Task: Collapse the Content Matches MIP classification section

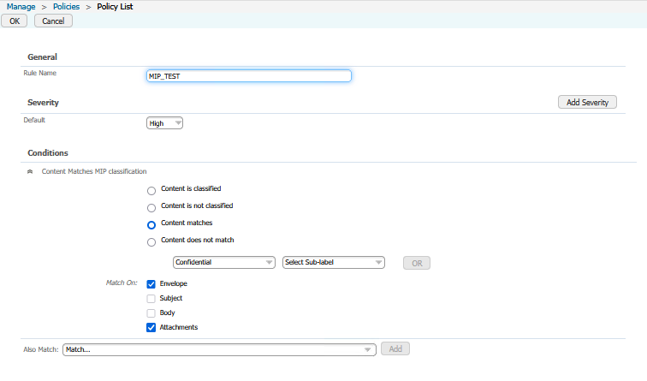Action: (x=31, y=171)
